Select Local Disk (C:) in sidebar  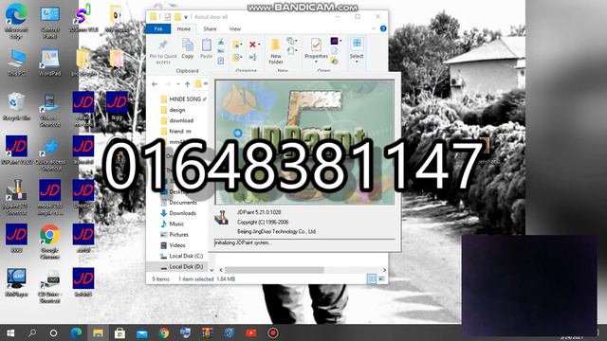pos(181,256)
